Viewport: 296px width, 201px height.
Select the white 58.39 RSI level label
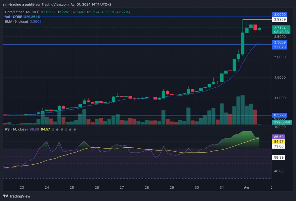tap(278, 157)
